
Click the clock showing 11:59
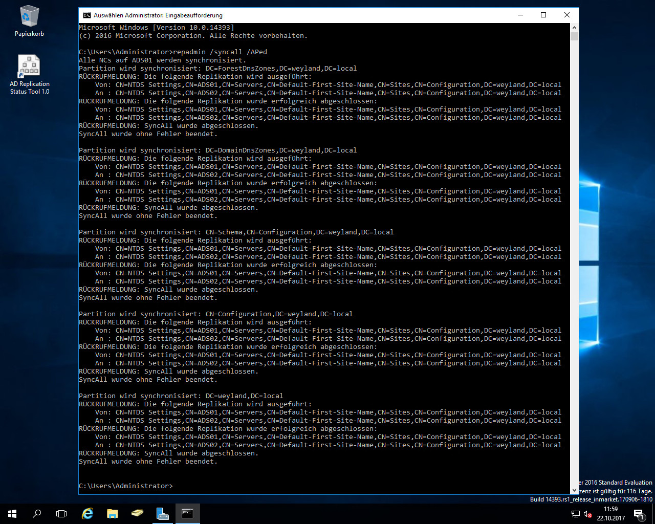coord(610,514)
